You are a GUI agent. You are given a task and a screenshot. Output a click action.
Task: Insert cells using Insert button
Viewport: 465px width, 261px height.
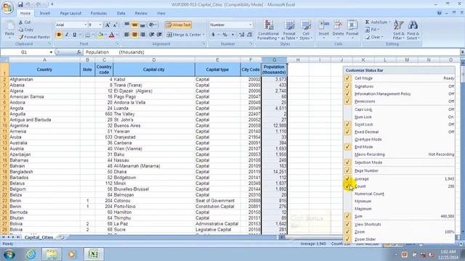pos(324,30)
